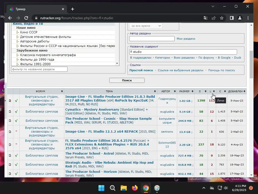
Task: Open the 'за все время' time dropdown
Action: click(146, 26)
